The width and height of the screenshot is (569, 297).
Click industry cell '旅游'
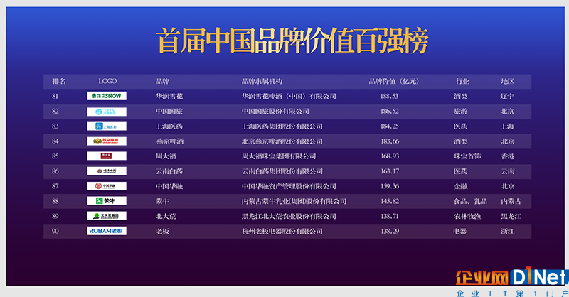pos(460,112)
